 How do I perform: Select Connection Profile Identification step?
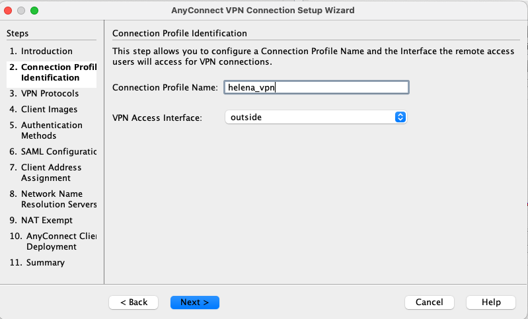point(53,72)
